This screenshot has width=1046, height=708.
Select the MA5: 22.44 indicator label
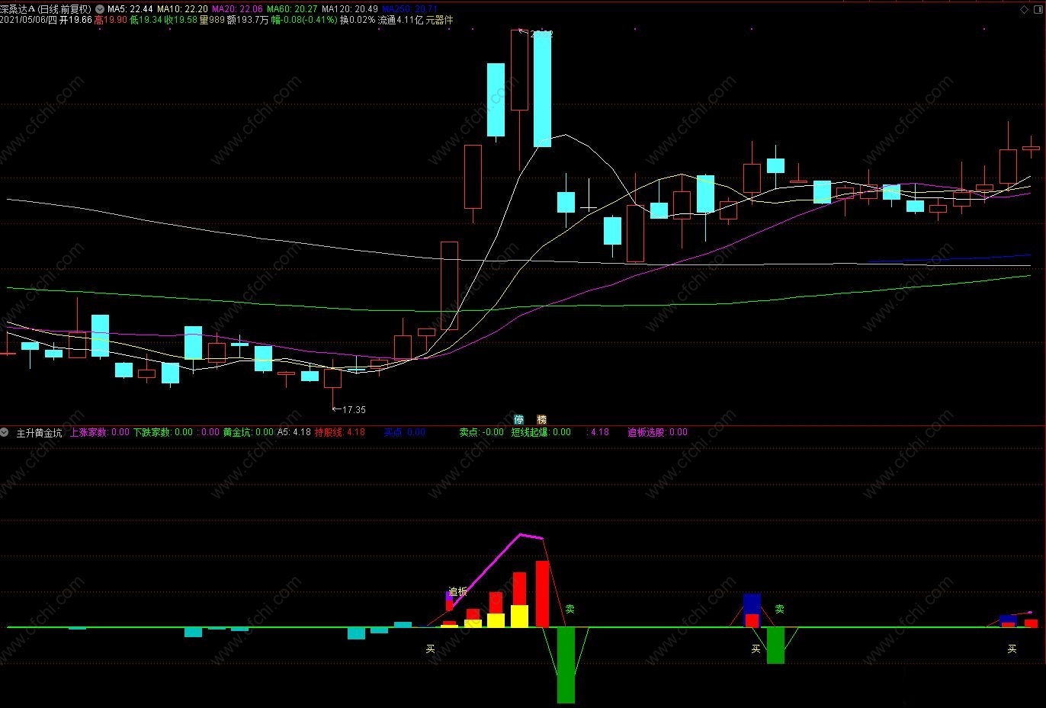(x=130, y=9)
